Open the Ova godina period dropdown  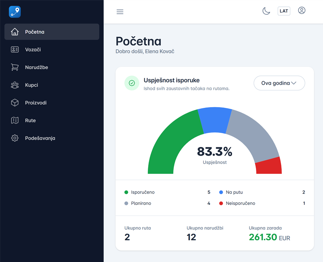(x=279, y=83)
